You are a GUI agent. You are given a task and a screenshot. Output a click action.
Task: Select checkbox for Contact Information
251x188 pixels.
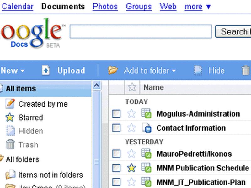pyautogui.click(x=116, y=128)
